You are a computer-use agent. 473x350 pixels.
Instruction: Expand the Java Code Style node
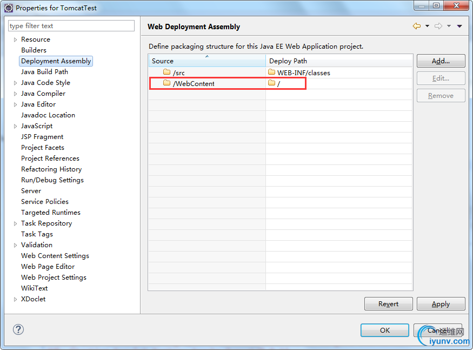pyautogui.click(x=15, y=83)
